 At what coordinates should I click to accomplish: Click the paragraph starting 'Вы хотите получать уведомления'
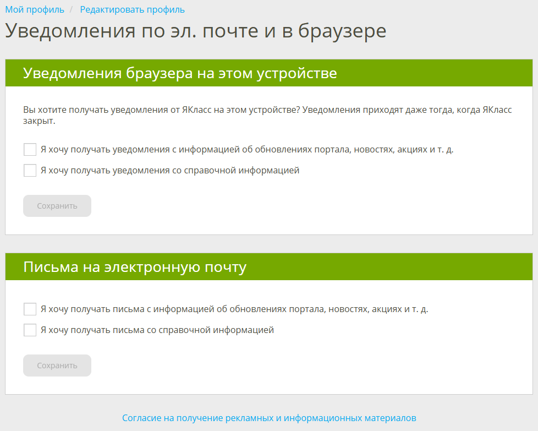[268, 116]
